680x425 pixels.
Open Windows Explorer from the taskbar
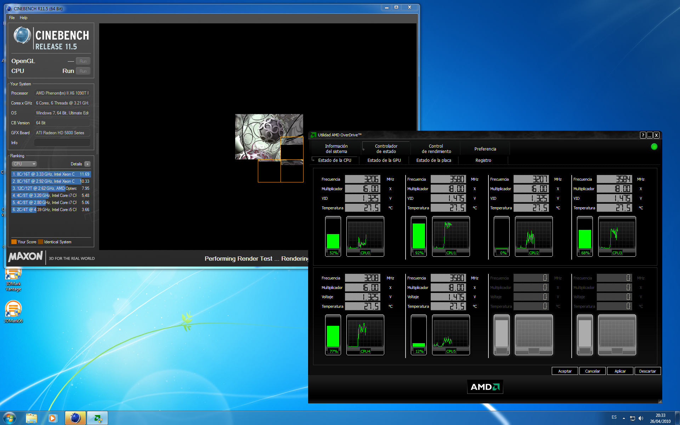pos(32,418)
